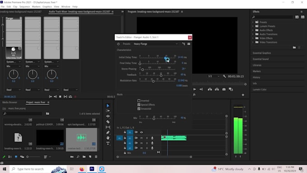Open the Heavy Flange presets dropdown
This screenshot has width=307, height=173.
(x=156, y=44)
